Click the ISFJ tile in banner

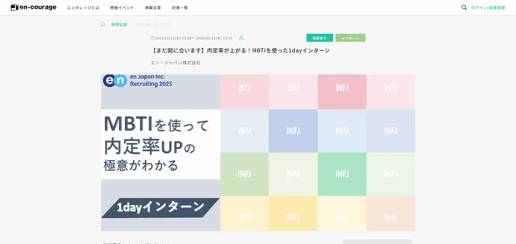(293, 92)
